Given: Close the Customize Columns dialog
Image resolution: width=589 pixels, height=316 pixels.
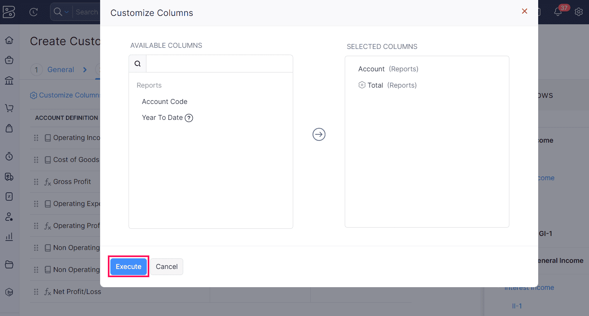Looking at the screenshot, I should 525,11.
